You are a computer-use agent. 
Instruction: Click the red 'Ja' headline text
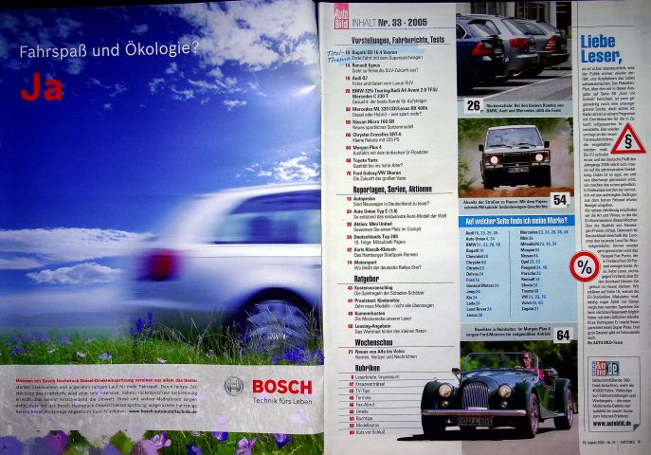click(x=39, y=86)
